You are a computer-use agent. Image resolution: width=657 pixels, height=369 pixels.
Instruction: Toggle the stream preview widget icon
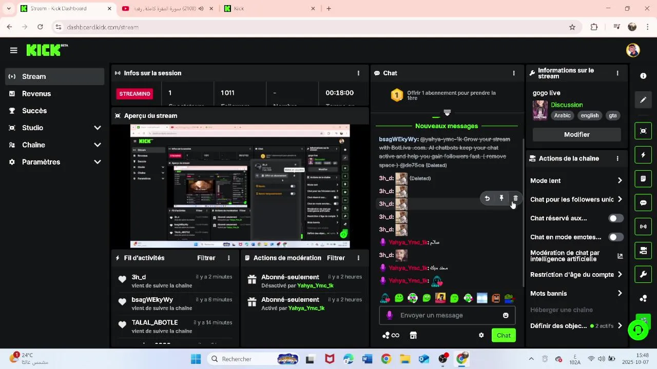(643, 131)
